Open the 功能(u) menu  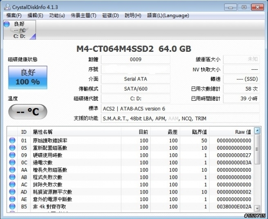(57, 15)
